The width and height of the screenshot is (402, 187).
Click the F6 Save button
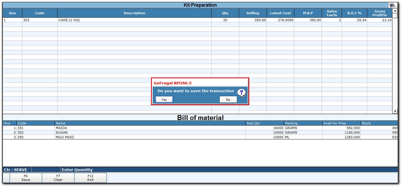[26, 178]
